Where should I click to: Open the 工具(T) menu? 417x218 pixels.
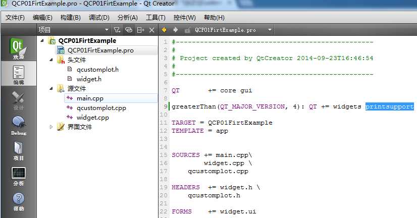point(155,18)
